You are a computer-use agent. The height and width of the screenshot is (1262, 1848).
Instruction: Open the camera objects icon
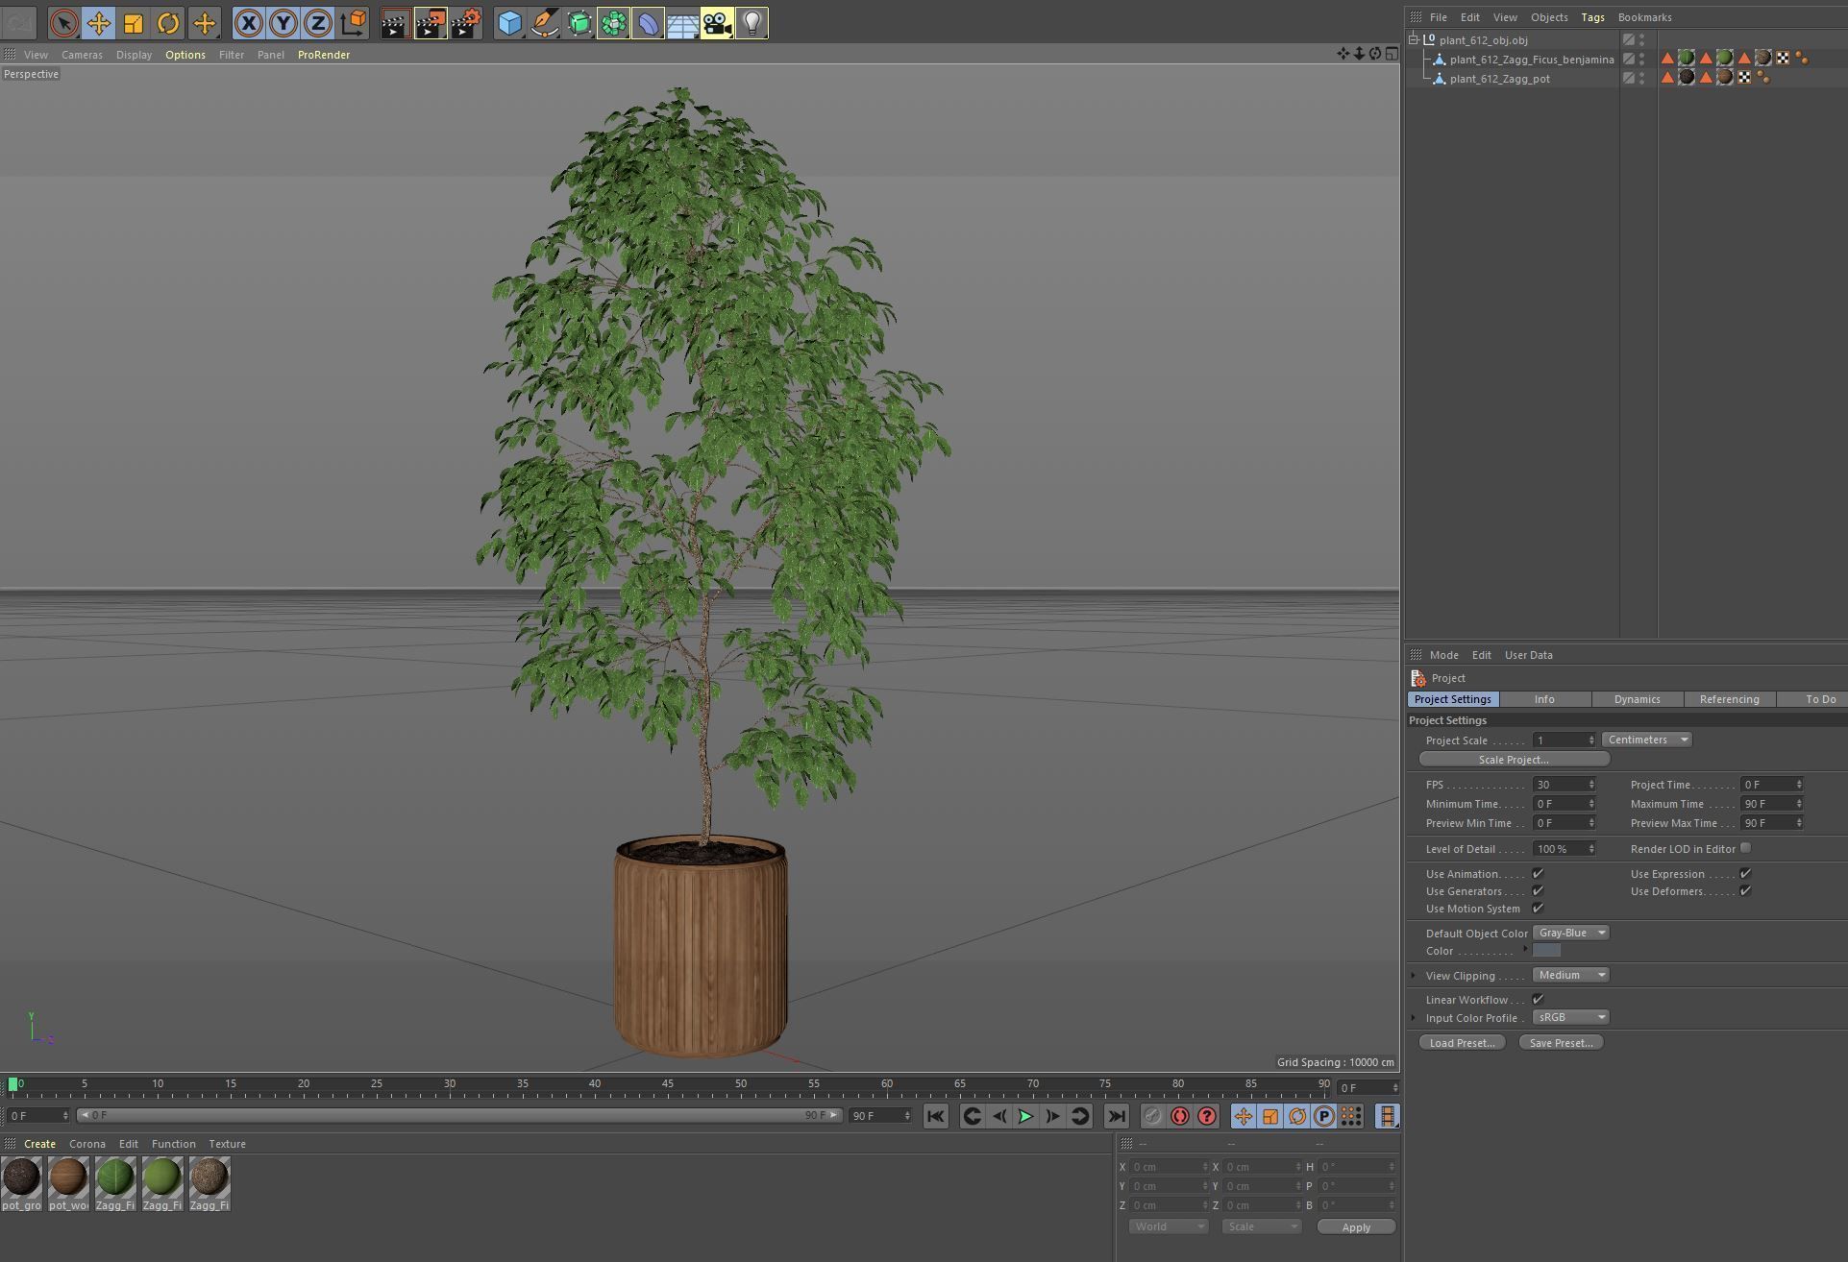717,23
